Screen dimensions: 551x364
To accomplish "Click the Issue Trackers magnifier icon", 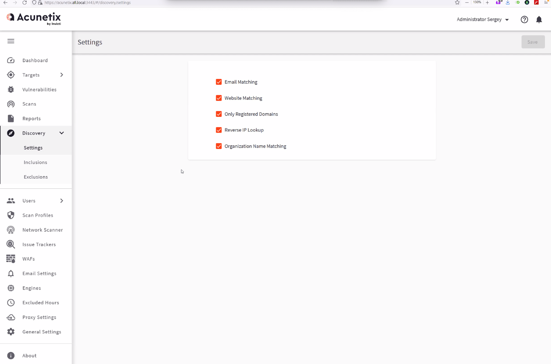I will (11, 244).
